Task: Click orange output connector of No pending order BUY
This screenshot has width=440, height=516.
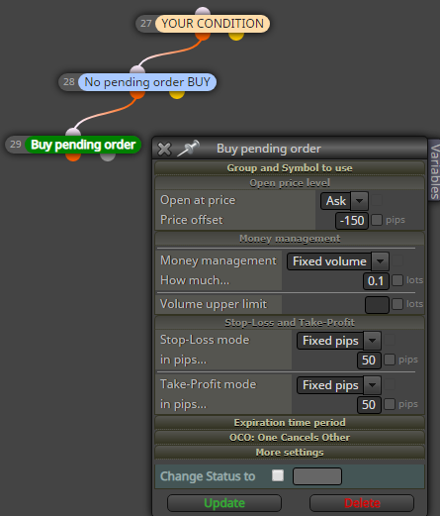Action: pos(137,94)
